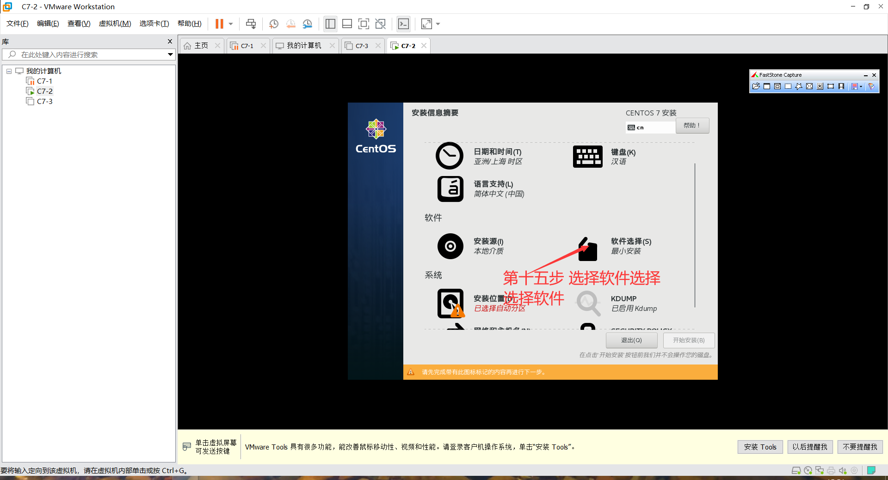888x480 pixels.
Task: Start FastStone screen recorder
Action: pos(841,86)
